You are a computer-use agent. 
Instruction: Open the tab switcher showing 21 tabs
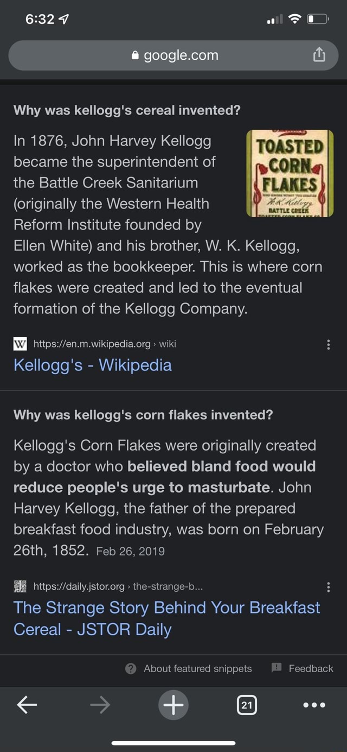(247, 705)
